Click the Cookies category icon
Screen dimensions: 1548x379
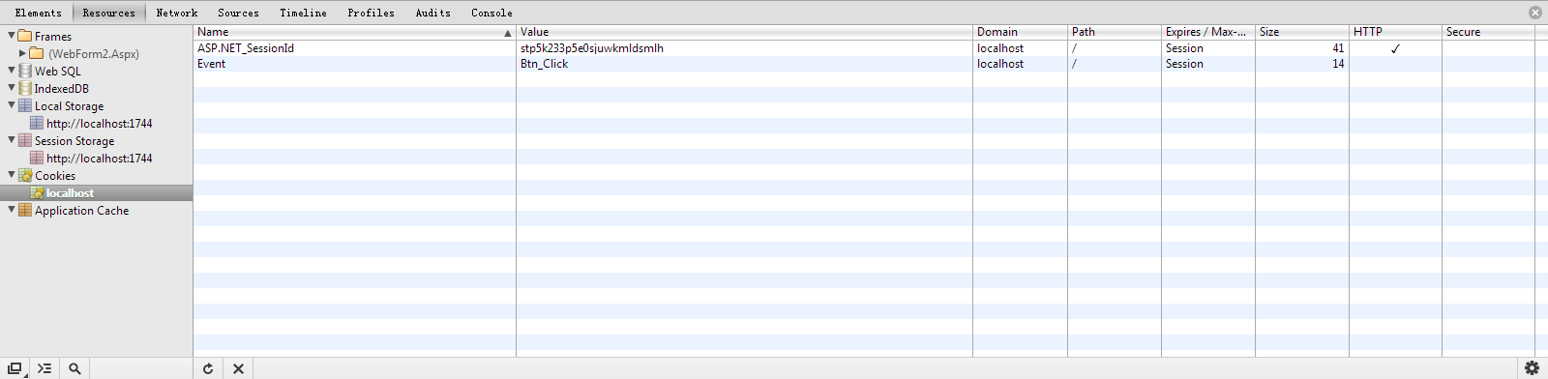pos(25,175)
